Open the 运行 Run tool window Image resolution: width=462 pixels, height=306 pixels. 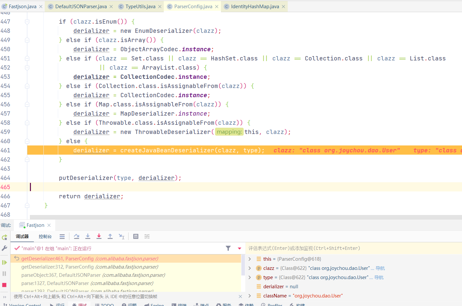57,304
